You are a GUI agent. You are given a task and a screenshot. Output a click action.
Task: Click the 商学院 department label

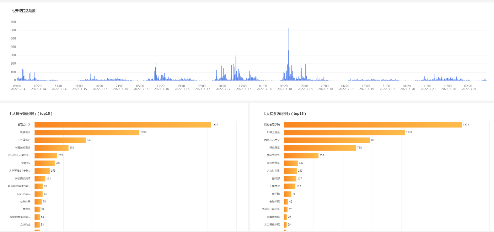276,194
